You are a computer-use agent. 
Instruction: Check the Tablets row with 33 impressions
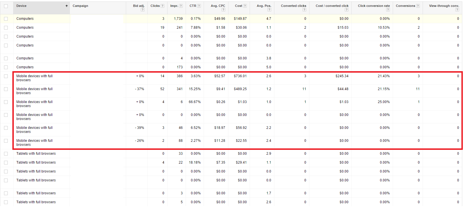(6, 154)
